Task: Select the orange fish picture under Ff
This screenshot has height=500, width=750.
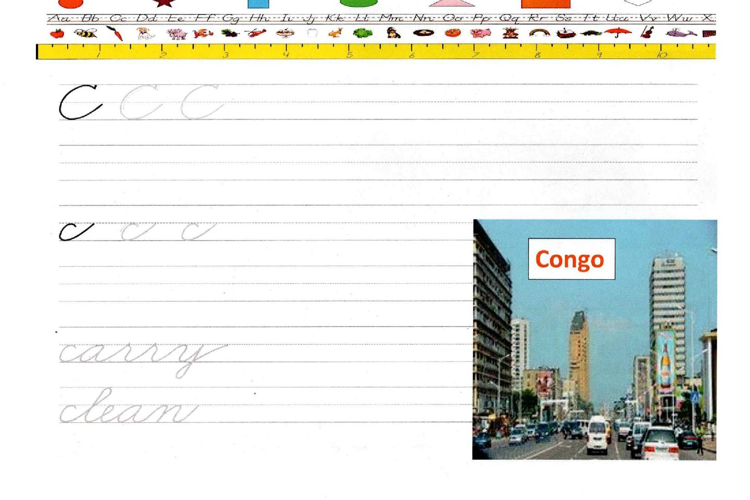Action: (x=203, y=34)
